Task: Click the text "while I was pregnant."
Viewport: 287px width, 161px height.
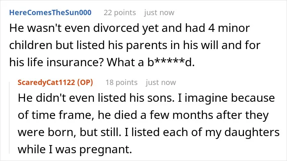Action: click(x=75, y=149)
